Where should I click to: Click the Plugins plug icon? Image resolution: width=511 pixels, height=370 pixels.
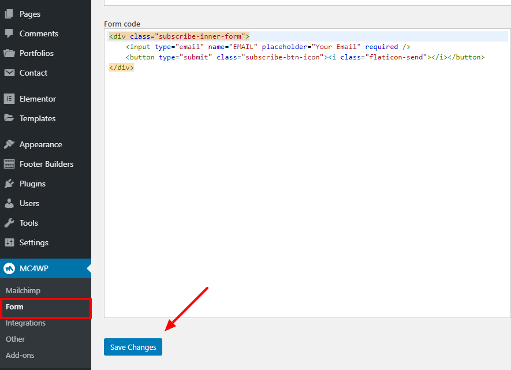click(9, 184)
